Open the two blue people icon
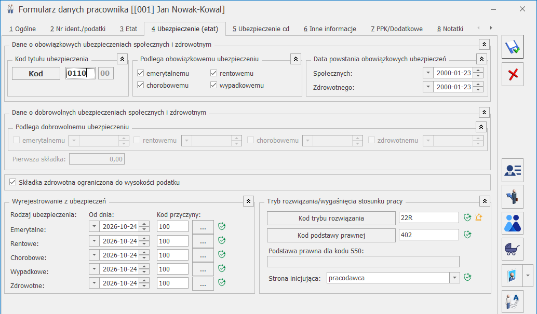The image size is (537, 314). click(x=513, y=223)
